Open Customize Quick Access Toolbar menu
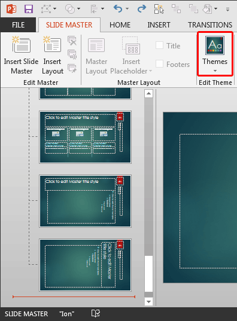Image resolution: width=237 pixels, height=321 pixels. click(x=228, y=10)
